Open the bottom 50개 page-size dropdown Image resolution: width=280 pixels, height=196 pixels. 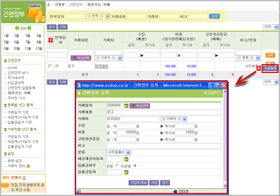[271, 82]
